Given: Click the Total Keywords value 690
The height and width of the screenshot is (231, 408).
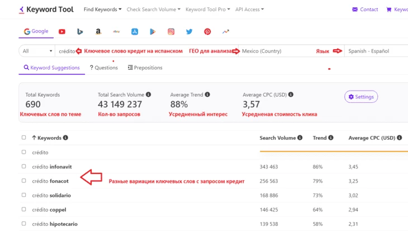Looking at the screenshot, I should [33, 105].
